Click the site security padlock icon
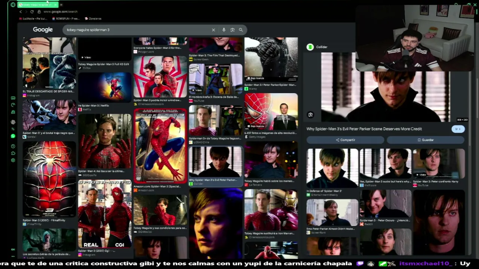Screen dimensions: 479x269 pos(39,12)
